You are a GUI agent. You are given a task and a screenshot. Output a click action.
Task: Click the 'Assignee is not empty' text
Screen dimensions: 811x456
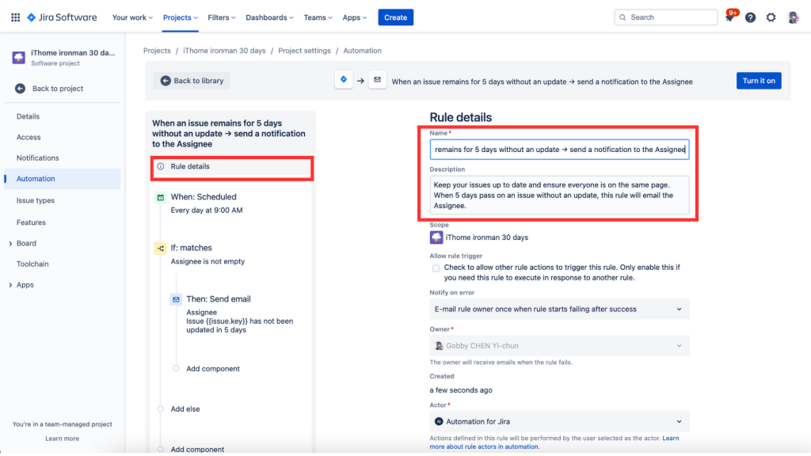(208, 261)
